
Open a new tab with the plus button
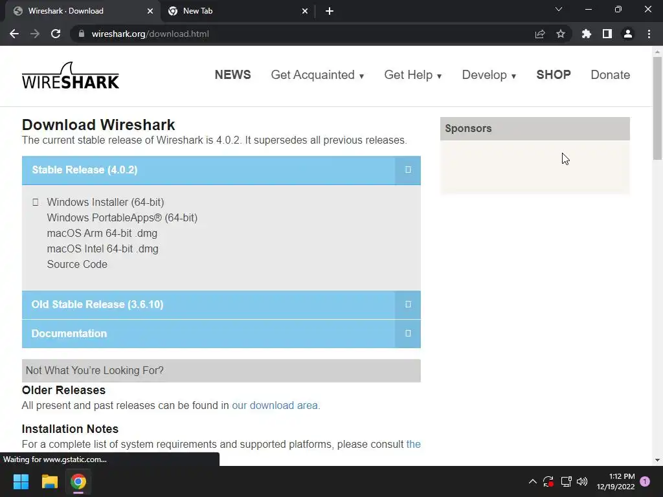click(330, 11)
